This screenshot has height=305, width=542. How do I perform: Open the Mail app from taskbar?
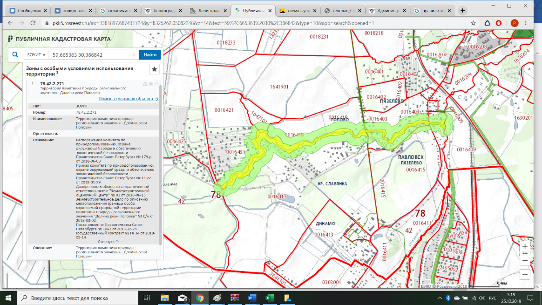pyautogui.click(x=183, y=298)
